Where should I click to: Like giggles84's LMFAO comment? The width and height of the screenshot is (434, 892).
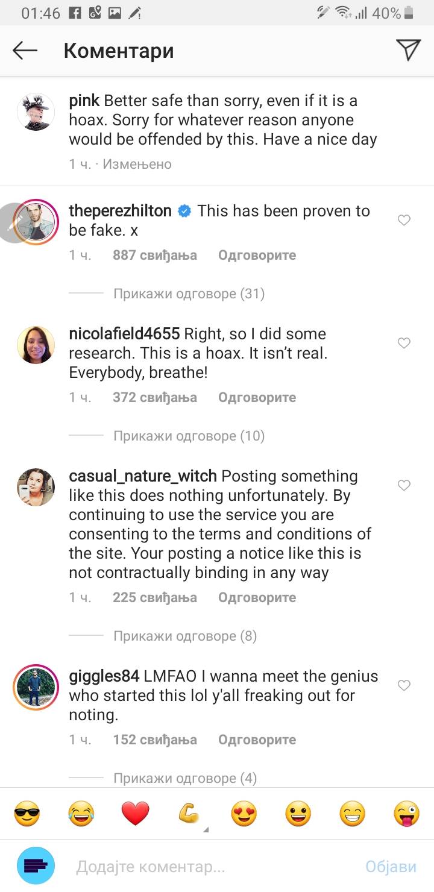pyautogui.click(x=404, y=685)
